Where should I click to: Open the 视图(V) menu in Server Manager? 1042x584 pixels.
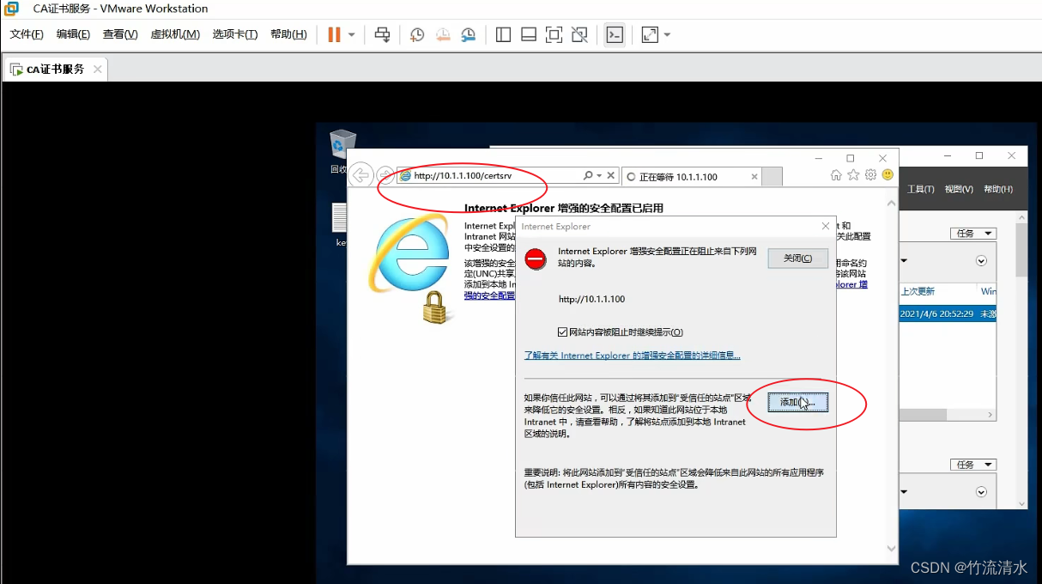point(959,189)
